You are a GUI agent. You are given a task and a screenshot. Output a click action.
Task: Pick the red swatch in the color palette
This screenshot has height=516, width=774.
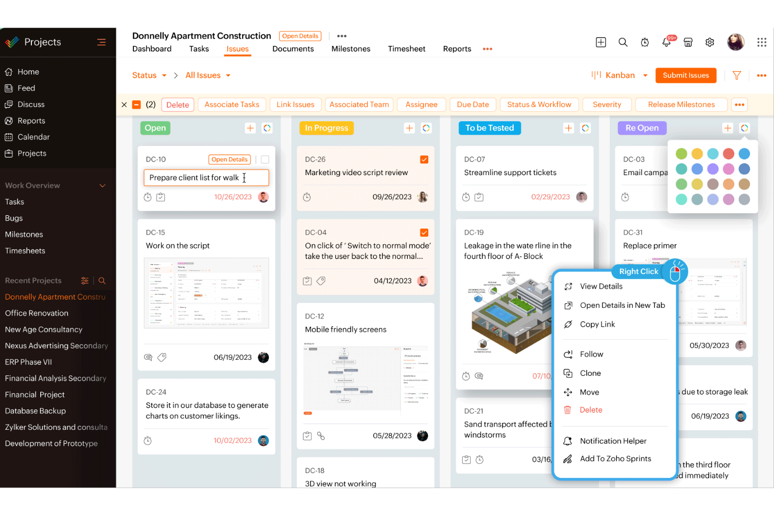728,154
